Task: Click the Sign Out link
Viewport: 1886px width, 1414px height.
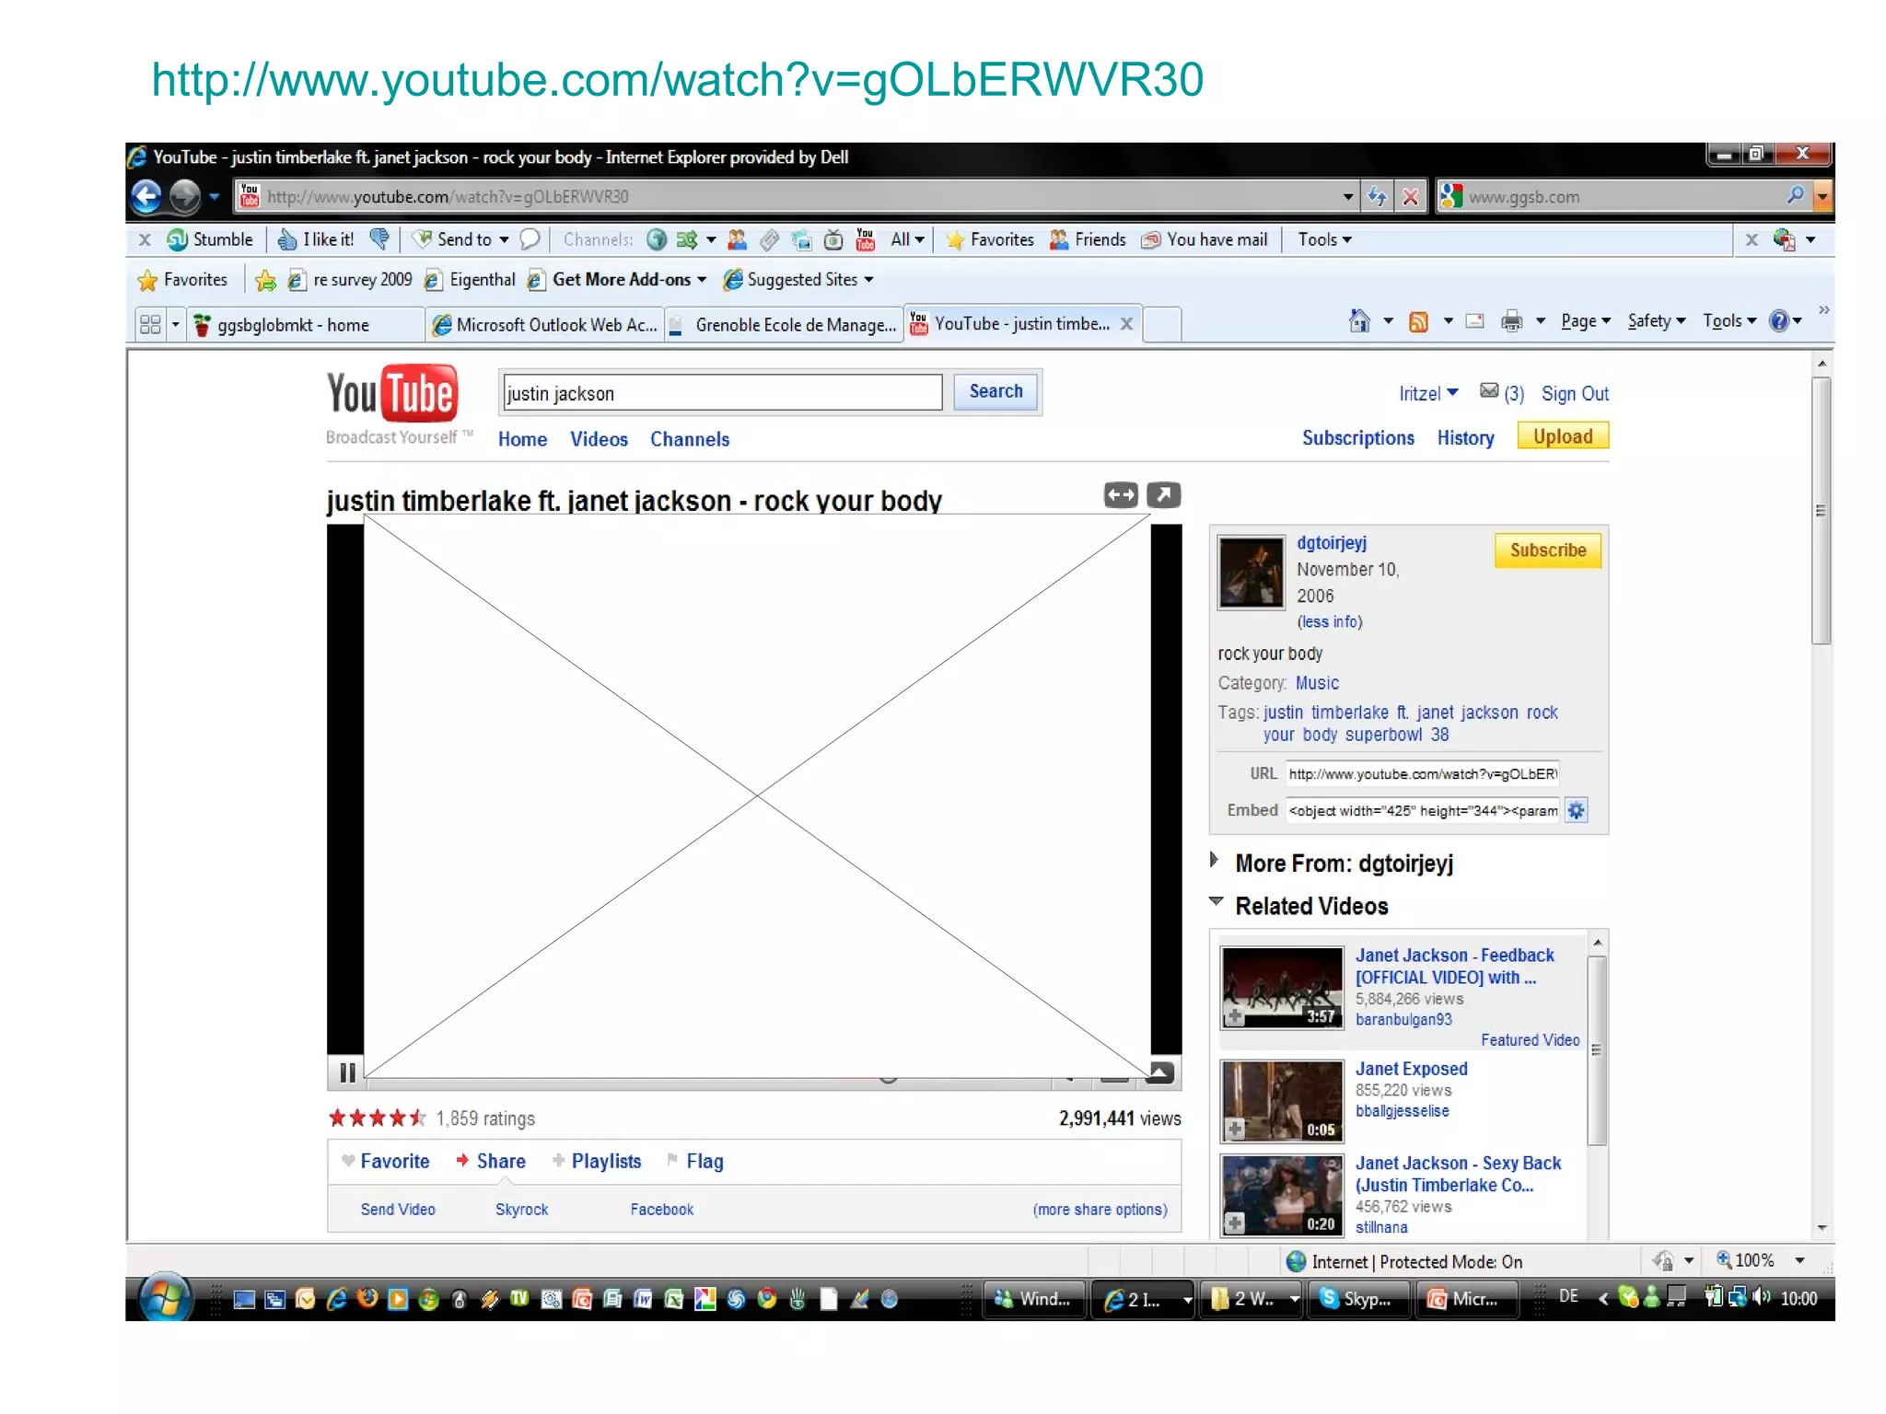Action: tap(1575, 394)
